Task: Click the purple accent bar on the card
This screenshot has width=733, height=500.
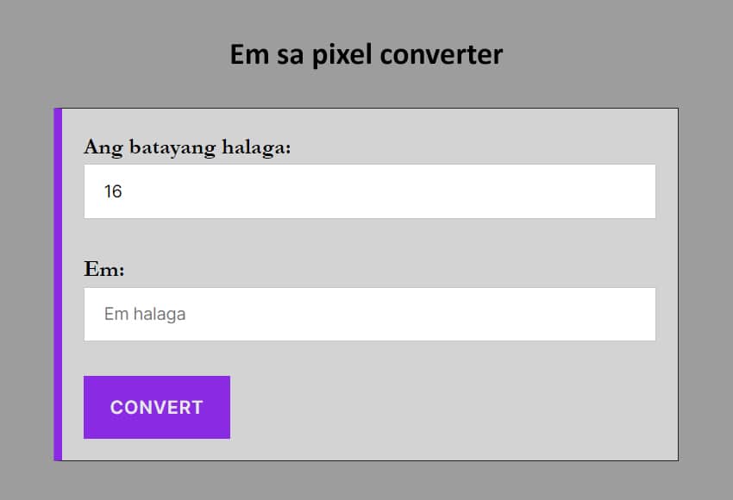Action: point(58,284)
